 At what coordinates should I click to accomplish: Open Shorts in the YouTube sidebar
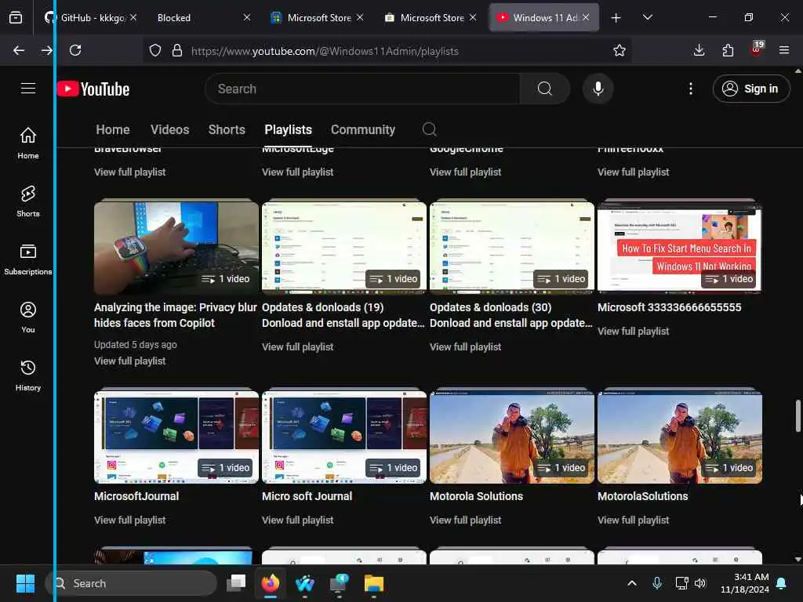28,201
